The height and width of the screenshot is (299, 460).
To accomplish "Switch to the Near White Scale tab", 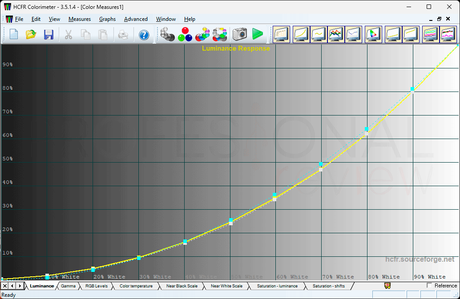I will point(226,286).
